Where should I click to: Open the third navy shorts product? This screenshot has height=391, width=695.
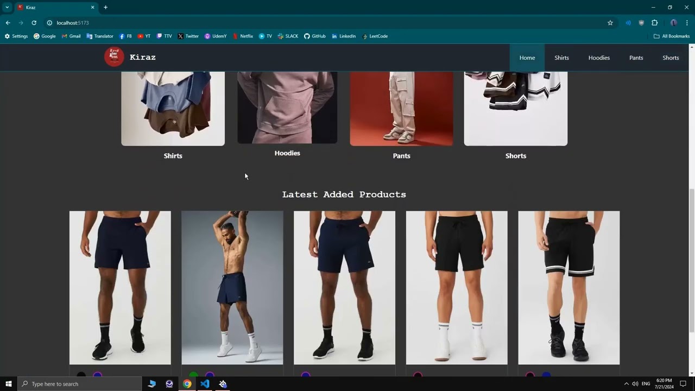pyautogui.click(x=344, y=288)
